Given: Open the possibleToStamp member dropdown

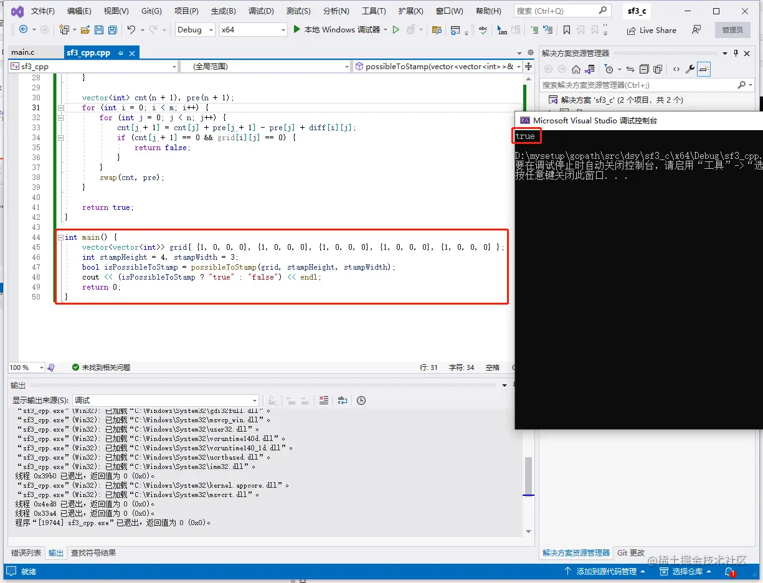Looking at the screenshot, I should click(437, 66).
